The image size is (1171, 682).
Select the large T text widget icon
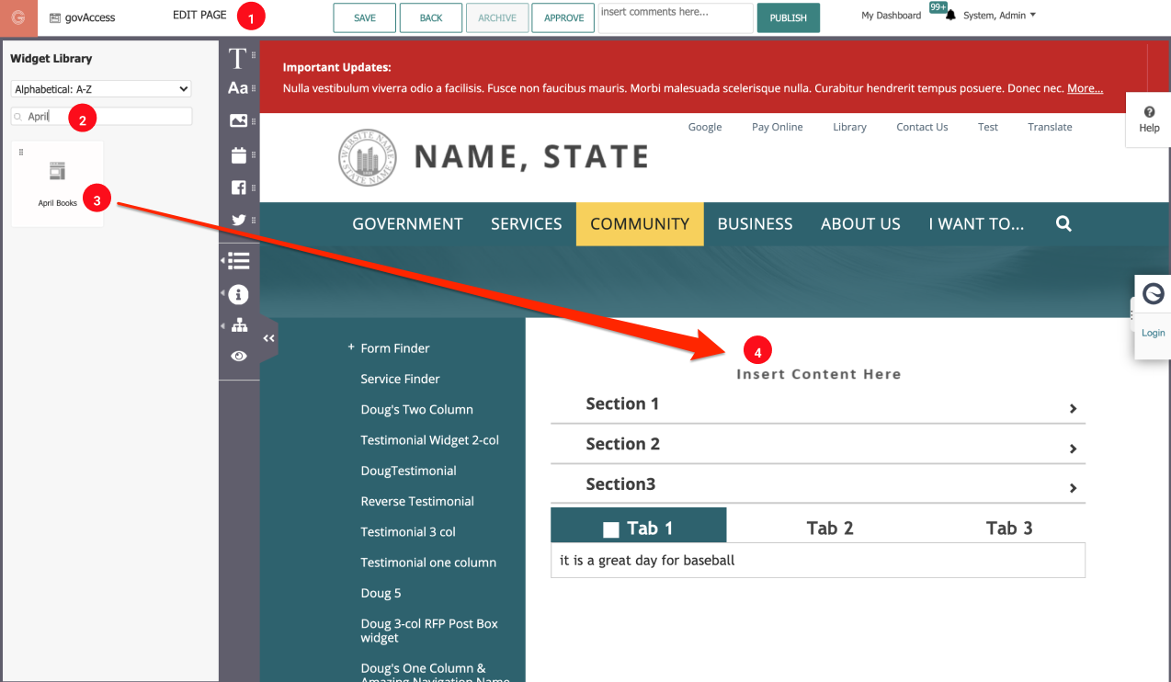237,59
